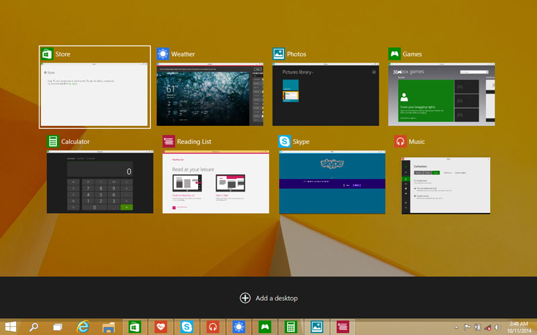The width and height of the screenshot is (537, 335).
Task: Click the "Skype" title text
Action: click(301, 141)
